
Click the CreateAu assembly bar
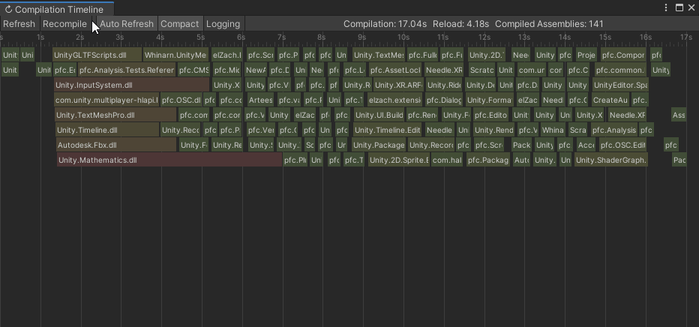pyautogui.click(x=610, y=100)
